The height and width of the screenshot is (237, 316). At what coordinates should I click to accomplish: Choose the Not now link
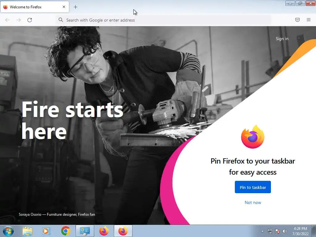click(x=253, y=202)
